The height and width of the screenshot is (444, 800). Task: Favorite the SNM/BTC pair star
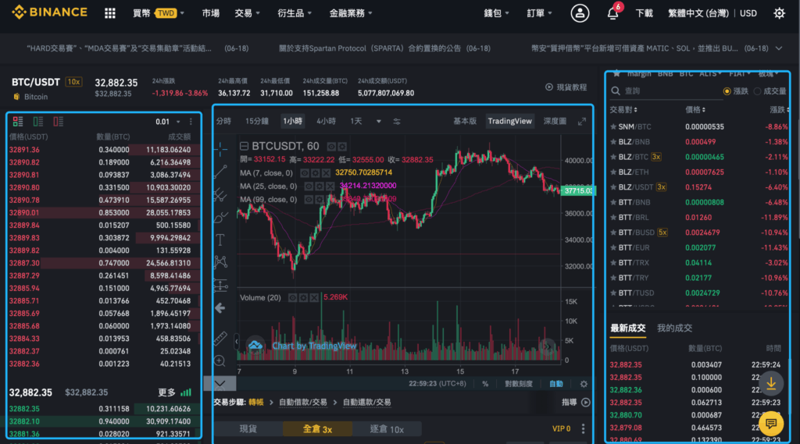pyautogui.click(x=613, y=126)
